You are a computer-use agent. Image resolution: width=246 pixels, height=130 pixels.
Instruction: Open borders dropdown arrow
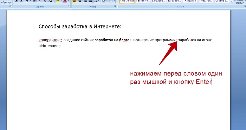114,1
